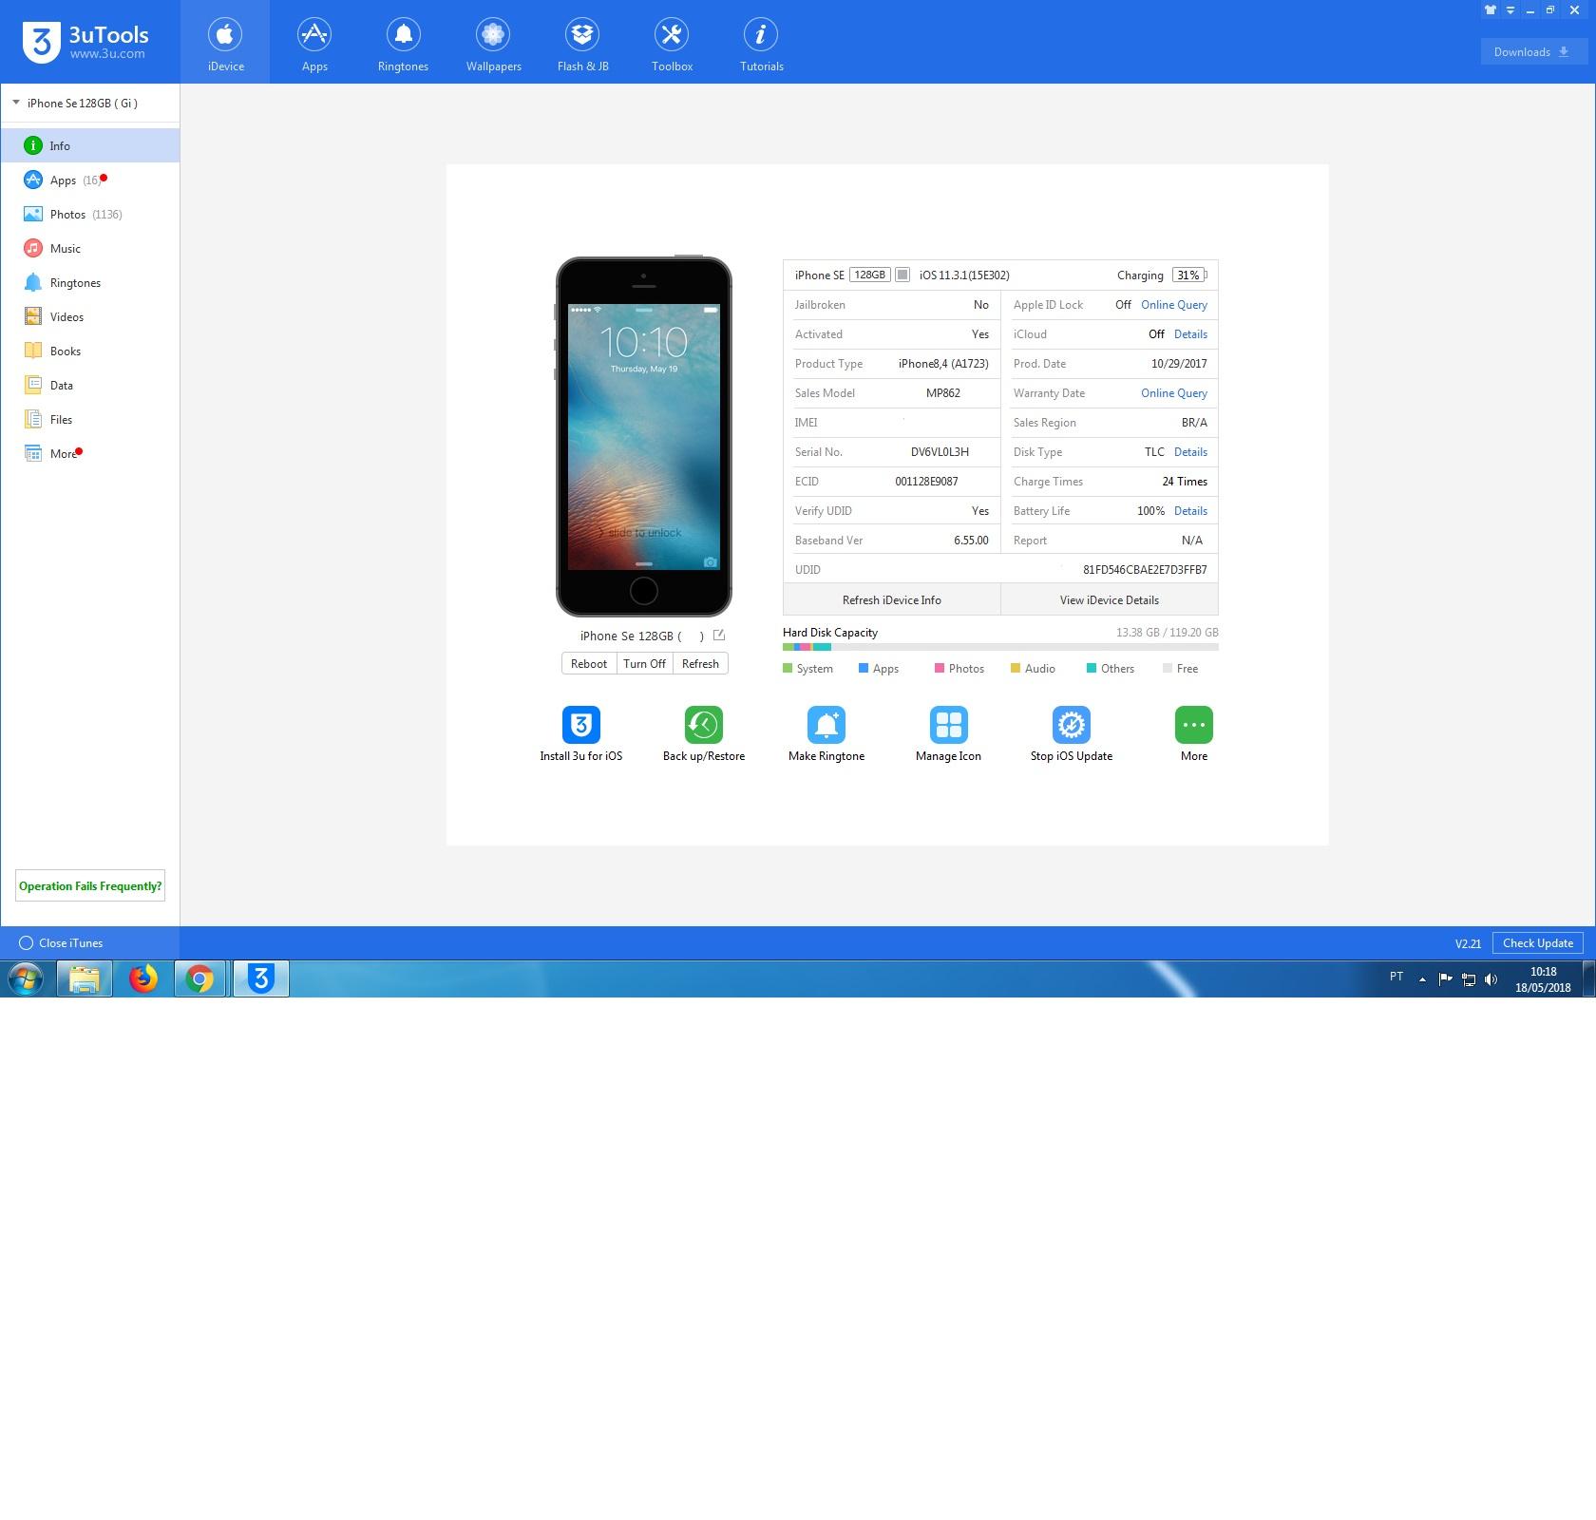
Task: Click the Hard Disk Capacity usage bar
Action: [1000, 647]
